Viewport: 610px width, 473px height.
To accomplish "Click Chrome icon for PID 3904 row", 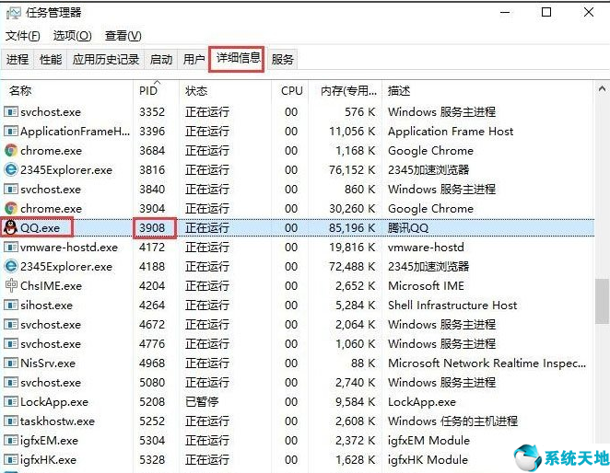I will coord(11,208).
